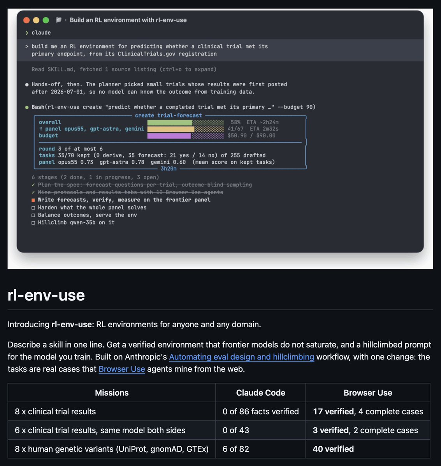This screenshot has width=441, height=466.
Task: Click the 'round 3 of at most 6' line
Action: coord(71,148)
